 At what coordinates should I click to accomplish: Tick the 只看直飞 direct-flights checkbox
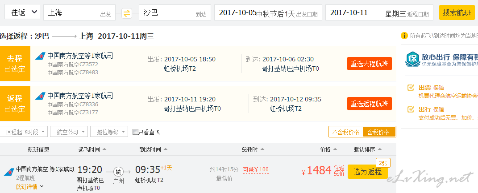[135, 132]
